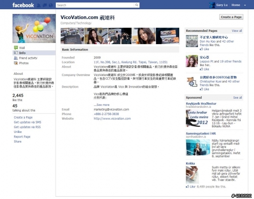This screenshot has height=199, width=254.
Task: Open Friend activity tab
Action: [28, 58]
